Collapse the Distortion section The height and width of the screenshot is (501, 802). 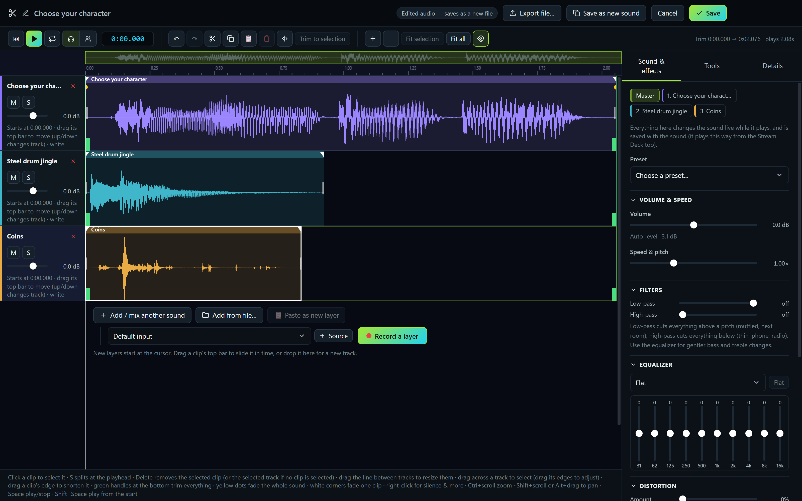(x=653, y=486)
